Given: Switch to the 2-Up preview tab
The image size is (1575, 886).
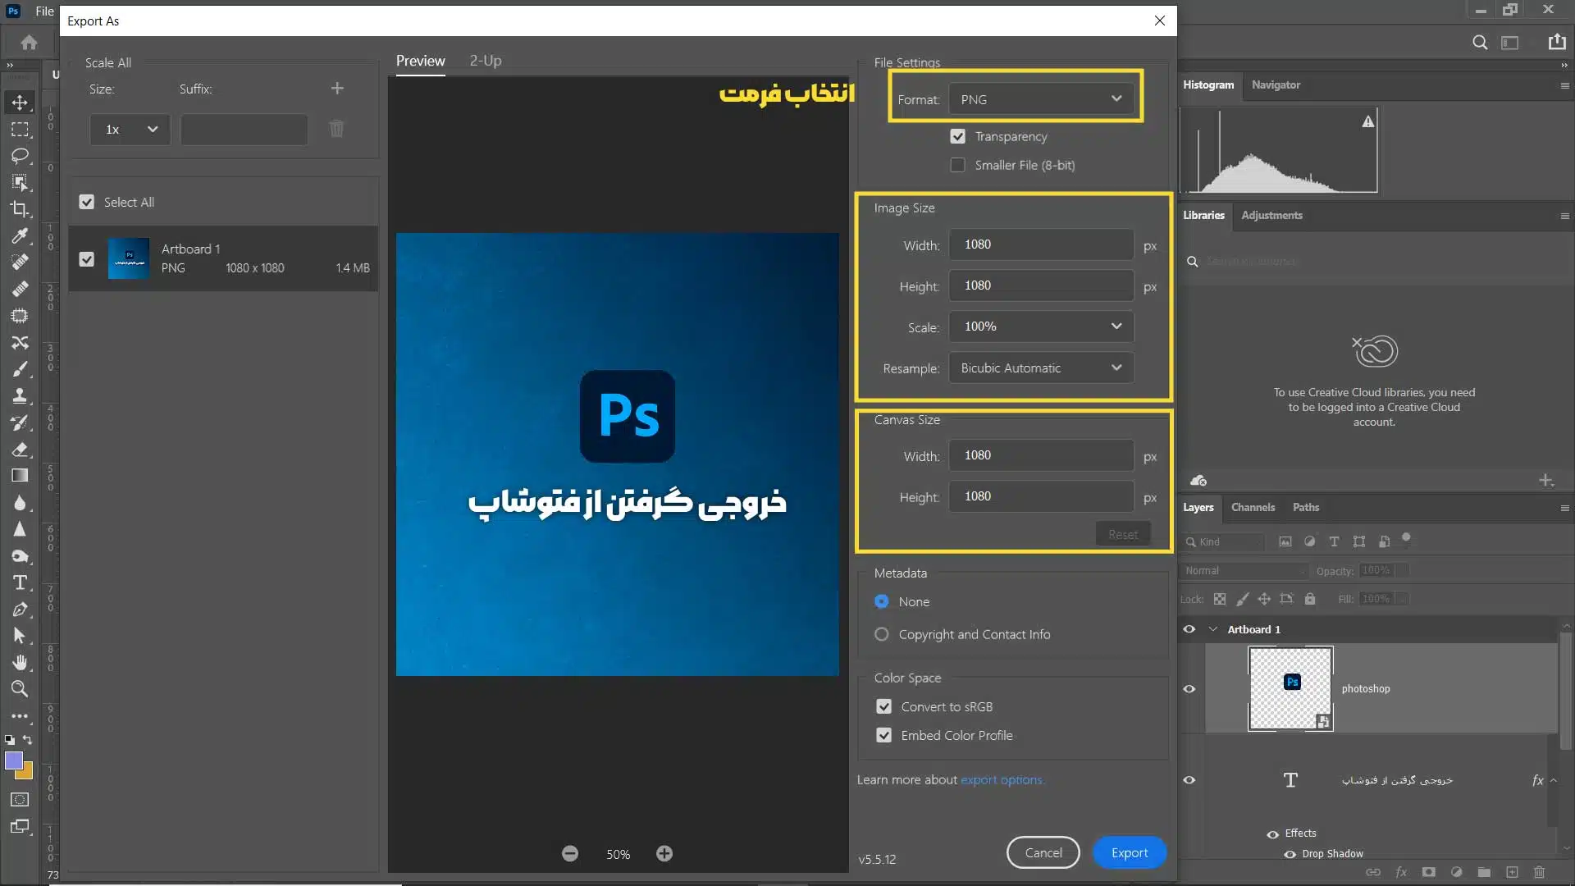Looking at the screenshot, I should [x=485, y=60].
